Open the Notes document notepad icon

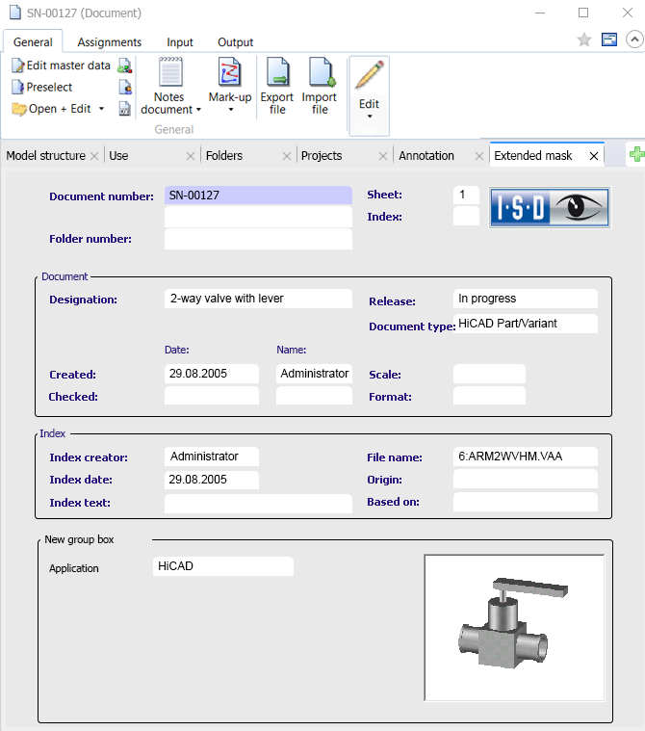click(170, 72)
